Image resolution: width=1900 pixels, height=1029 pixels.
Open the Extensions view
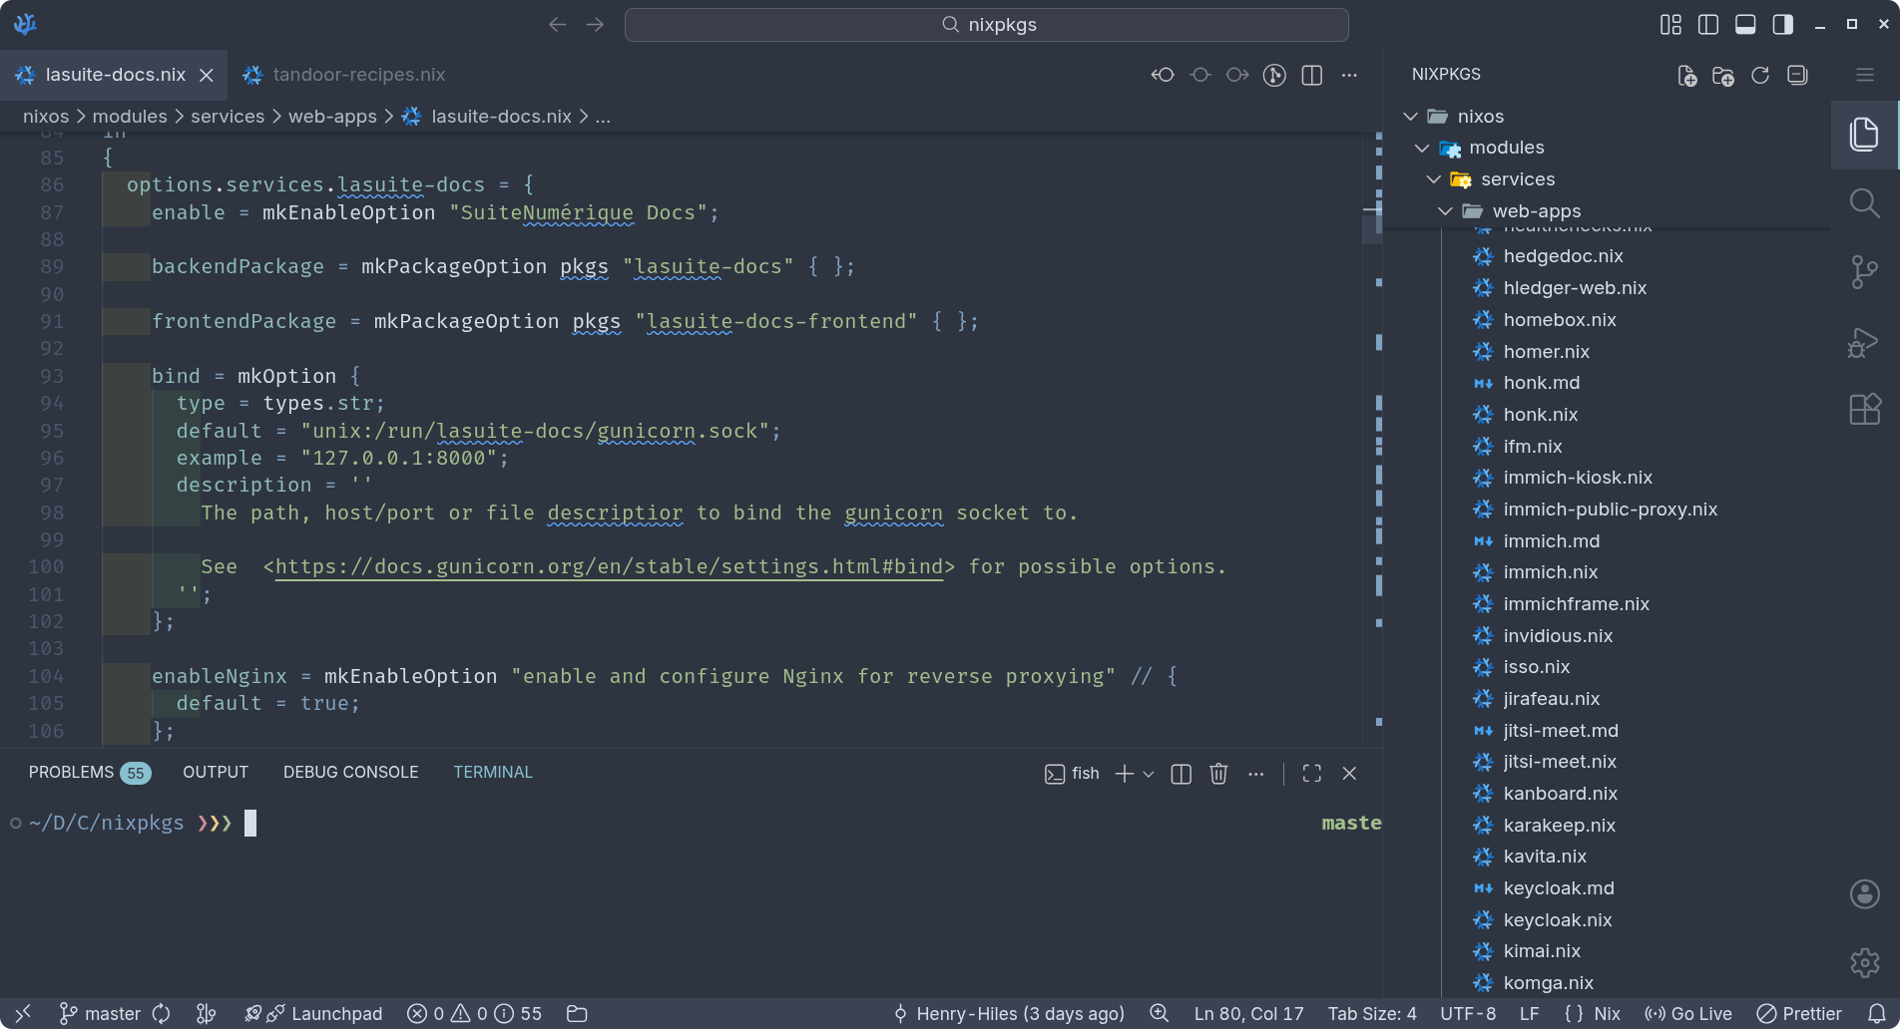(1864, 409)
